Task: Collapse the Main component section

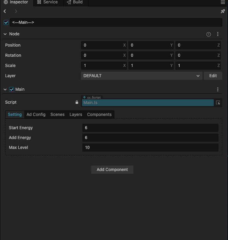Action: [x=5, y=89]
